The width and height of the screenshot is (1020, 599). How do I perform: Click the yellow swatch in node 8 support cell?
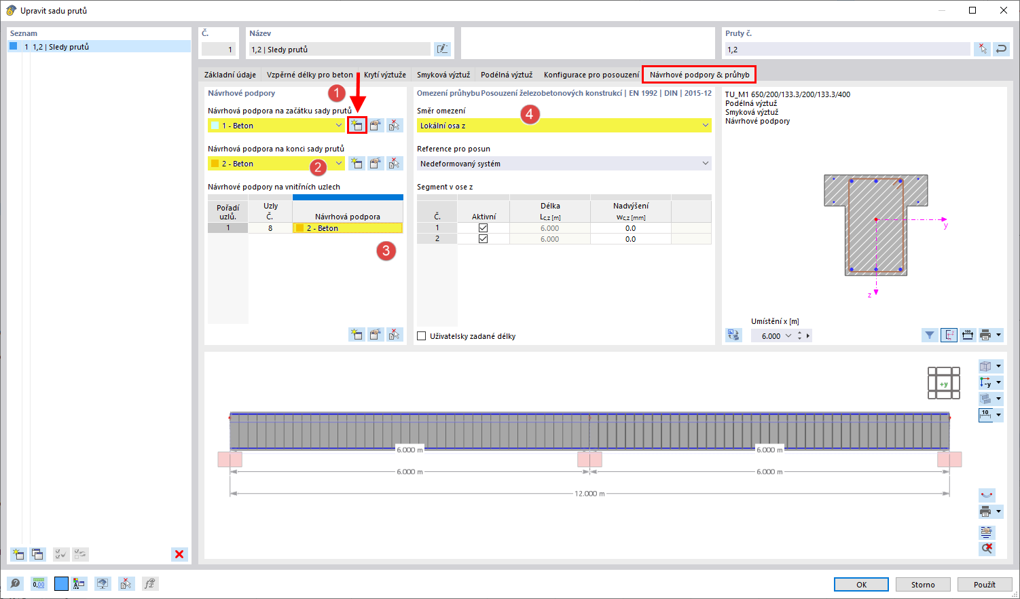299,228
